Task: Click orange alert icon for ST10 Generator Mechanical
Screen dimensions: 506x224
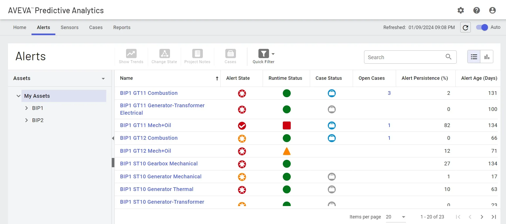Action: point(242,177)
